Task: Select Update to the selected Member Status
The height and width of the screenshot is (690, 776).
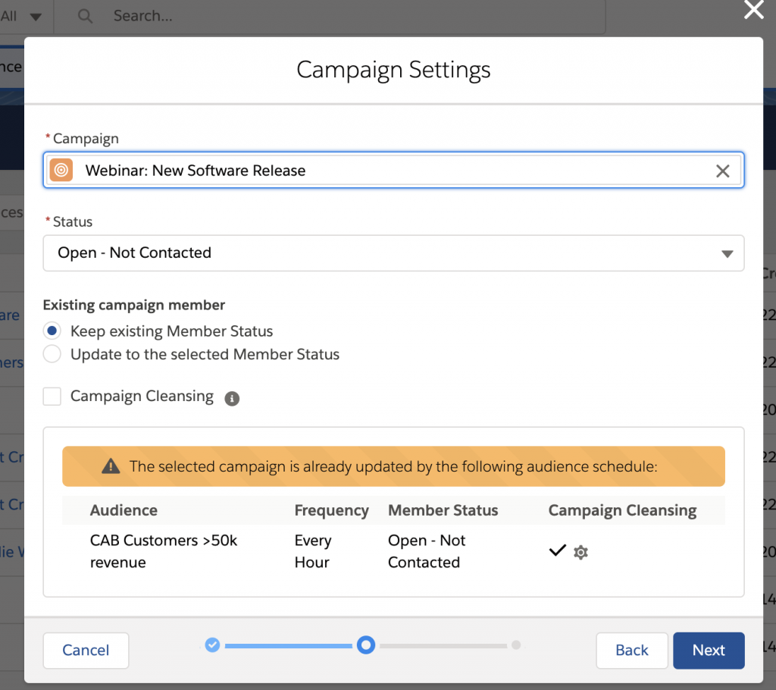Action: coord(52,354)
